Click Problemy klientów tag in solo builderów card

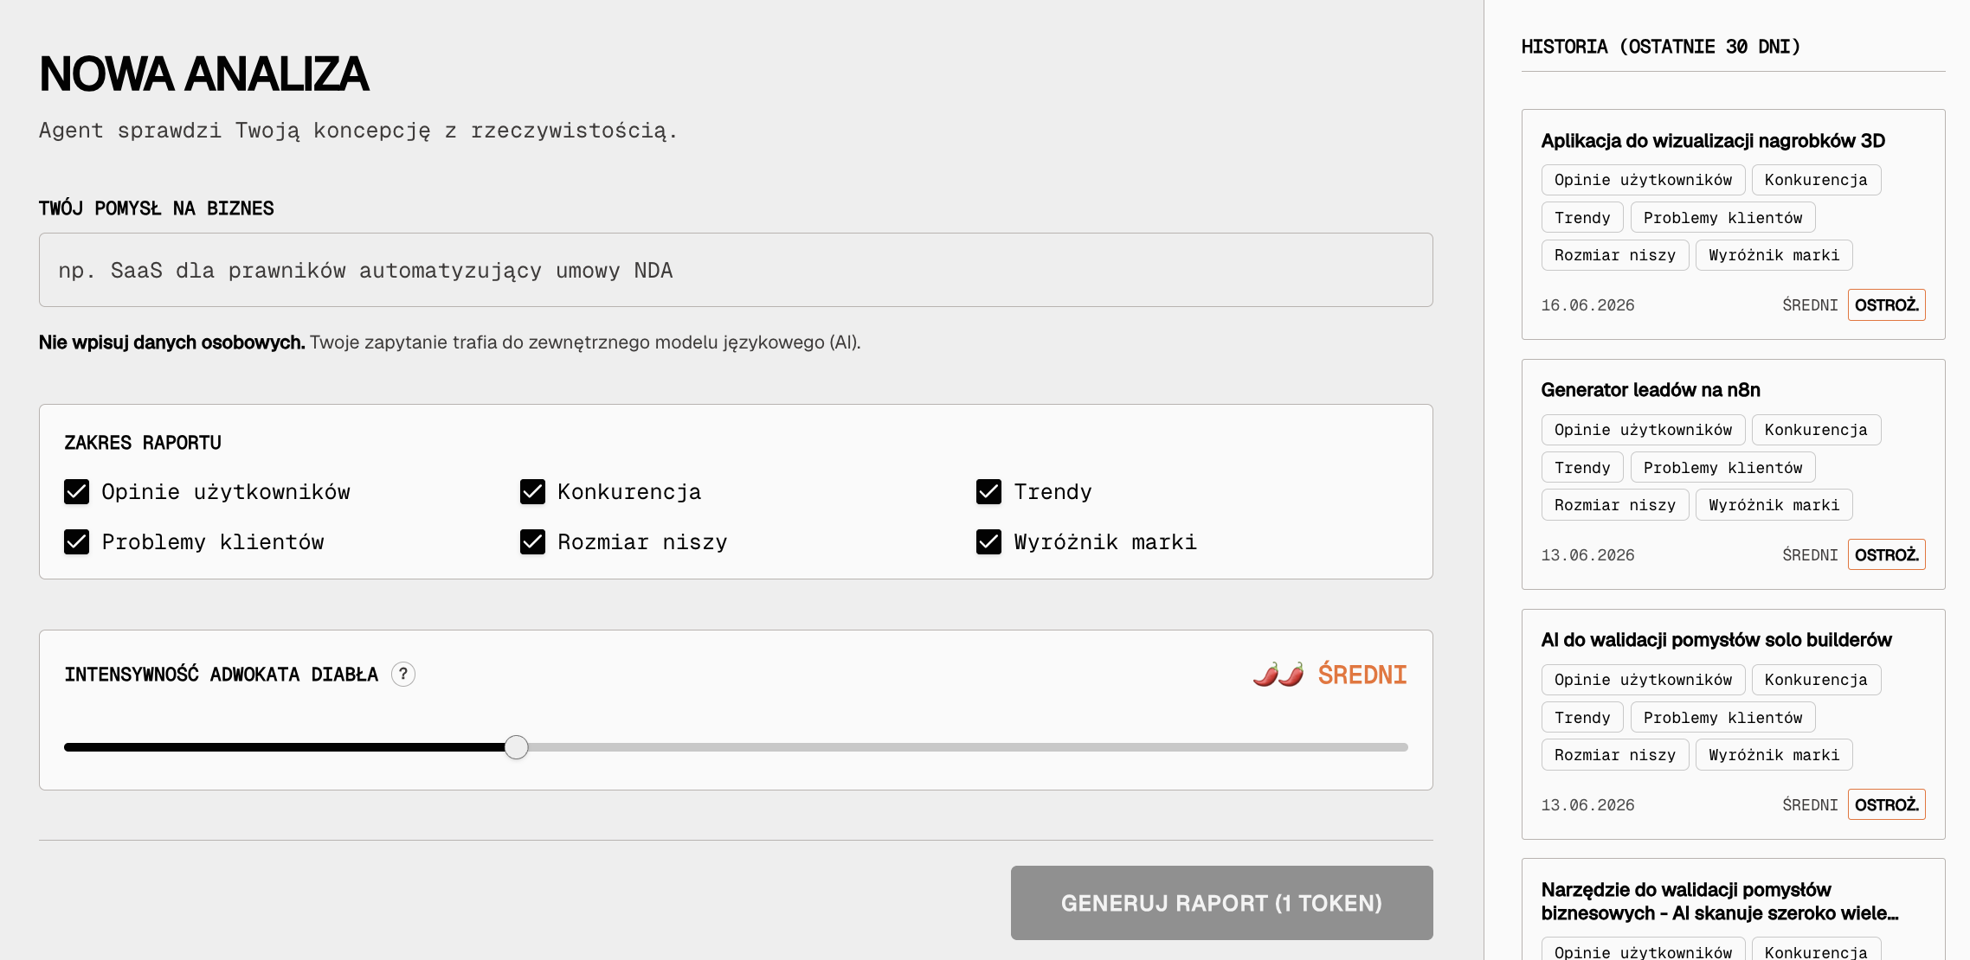pos(1722,718)
